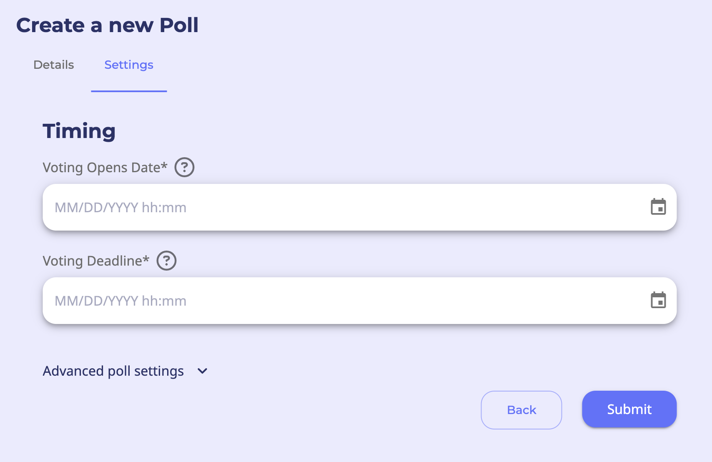Click the Create a new Poll title
This screenshot has height=462, width=712.
point(107,25)
